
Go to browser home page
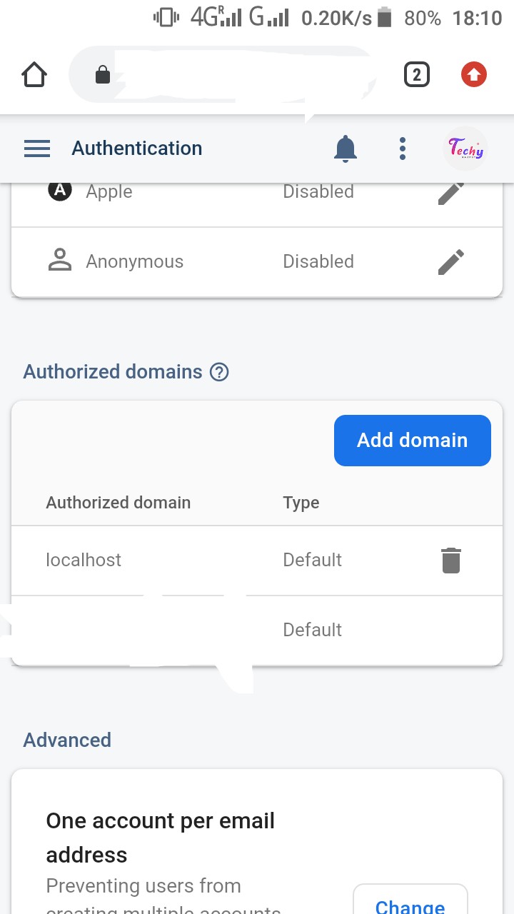click(34, 74)
